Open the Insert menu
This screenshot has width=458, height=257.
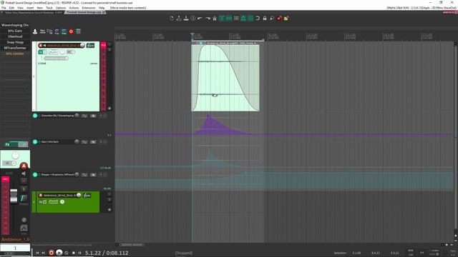point(30,8)
